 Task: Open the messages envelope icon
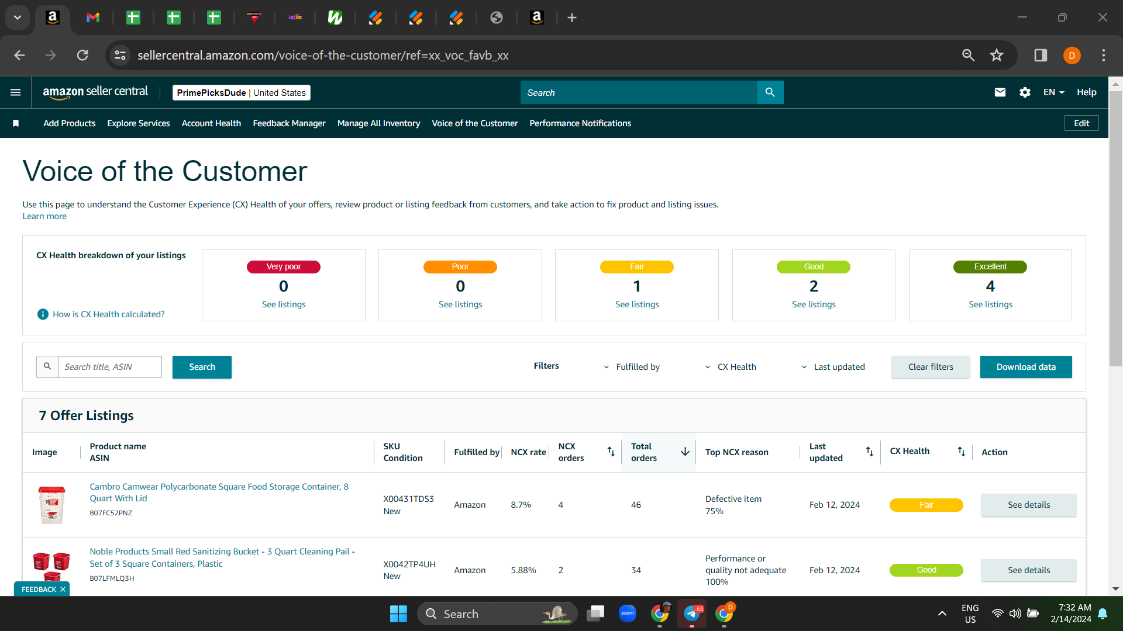coord(1000,92)
